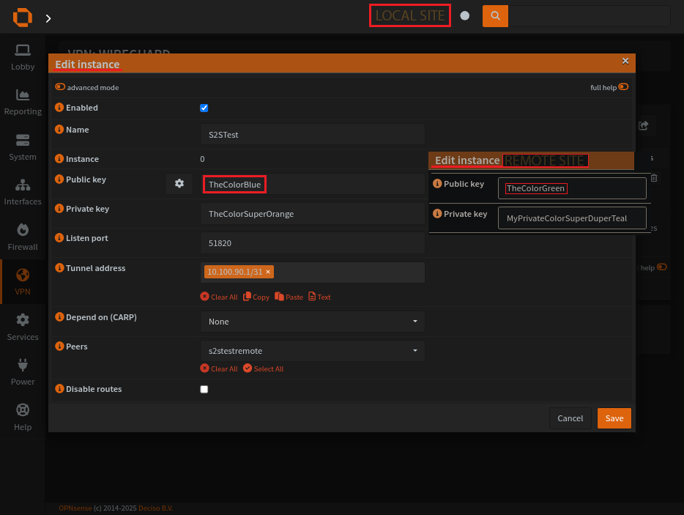Switch tunnel address to Text view
This screenshot has width=684, height=515.
tap(319, 297)
